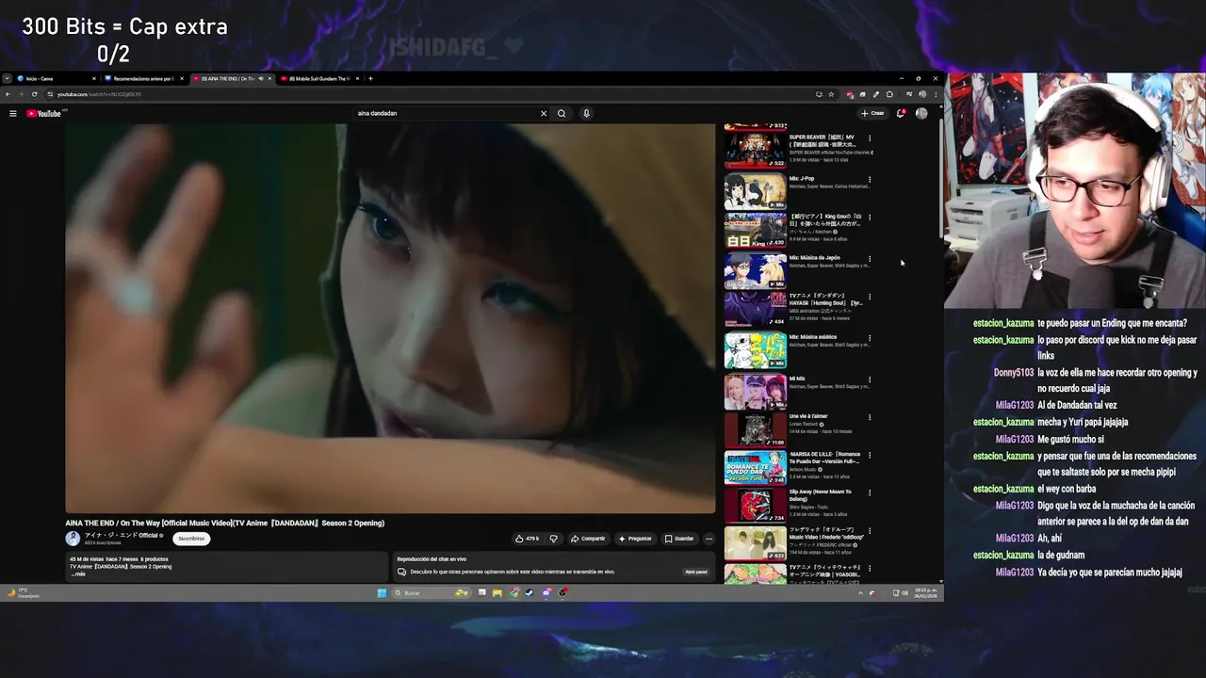
Task: Show hidden system tray icons chevron
Action: (x=860, y=592)
